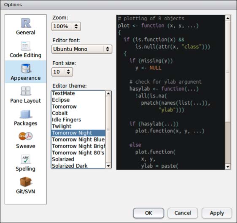The width and height of the screenshot is (237, 223).
Task: Open the Zoom 100% dropdown
Action: pyautogui.click(x=66, y=27)
